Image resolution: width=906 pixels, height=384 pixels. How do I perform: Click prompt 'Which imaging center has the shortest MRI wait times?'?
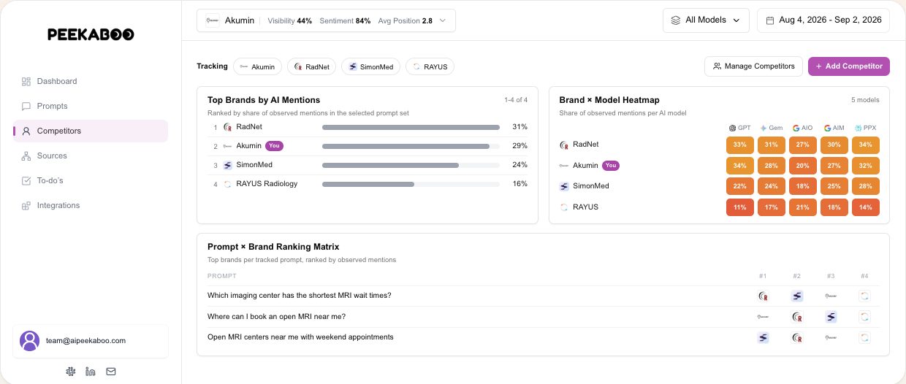(x=300, y=296)
